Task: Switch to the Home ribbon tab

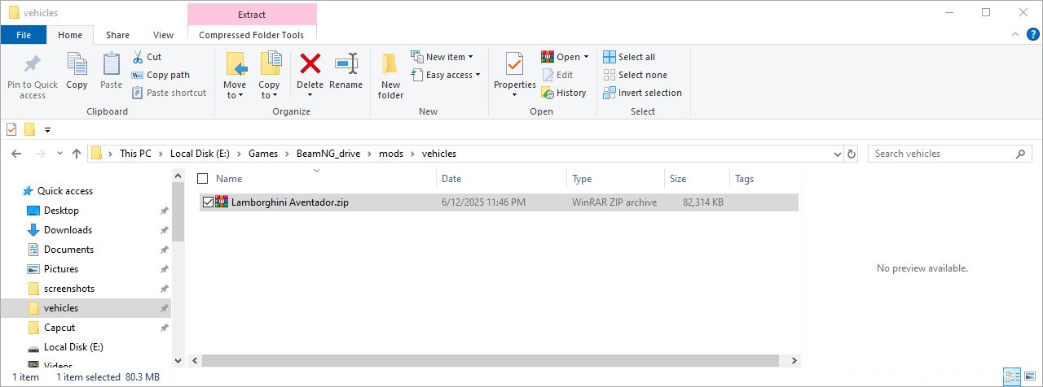Action: click(70, 35)
